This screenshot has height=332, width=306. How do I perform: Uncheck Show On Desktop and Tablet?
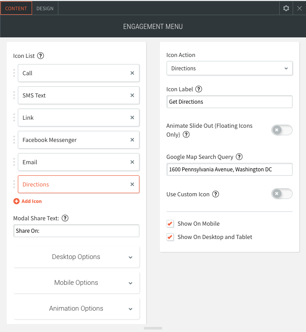click(170, 237)
